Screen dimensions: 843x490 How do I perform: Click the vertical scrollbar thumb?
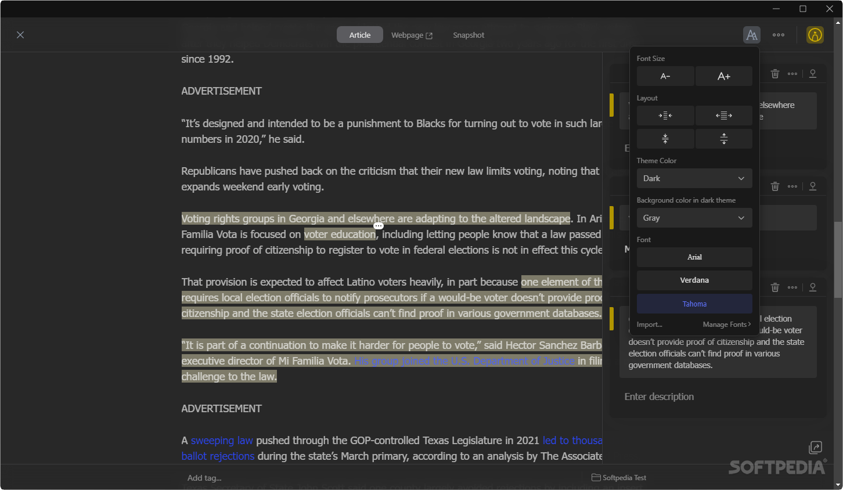[838, 259]
